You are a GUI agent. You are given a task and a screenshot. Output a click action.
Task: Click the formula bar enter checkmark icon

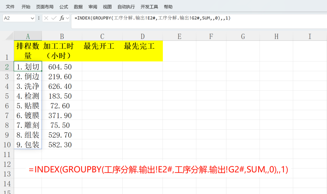[x=54, y=18]
